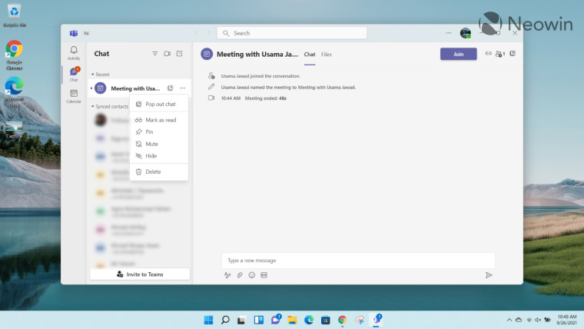This screenshot has height=329, width=584.
Task: Open Task View on taskbar
Action: pyautogui.click(x=241, y=320)
